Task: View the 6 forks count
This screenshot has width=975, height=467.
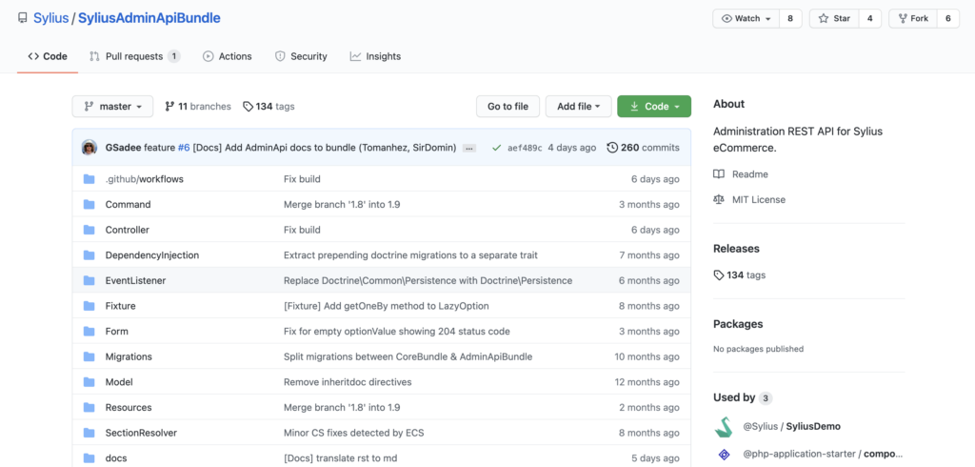Action: 948,19
